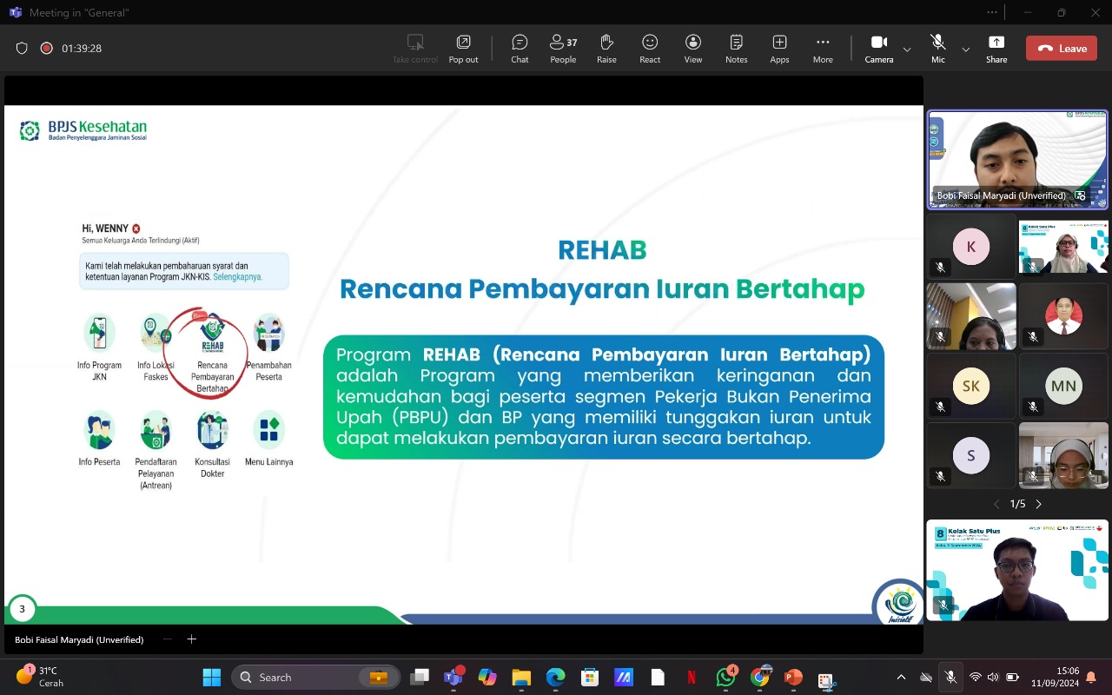Select participant tile with initials SK
The height and width of the screenshot is (695, 1112).
tap(970, 386)
